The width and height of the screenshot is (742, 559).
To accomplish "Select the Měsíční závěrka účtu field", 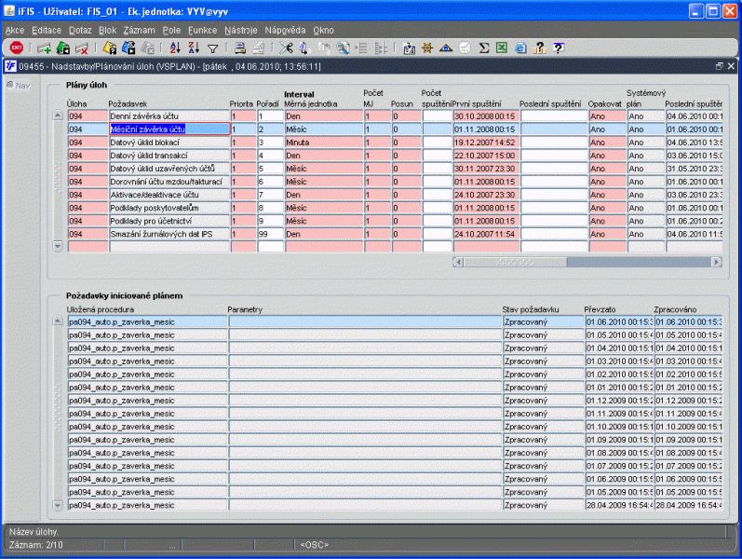I will (169, 130).
